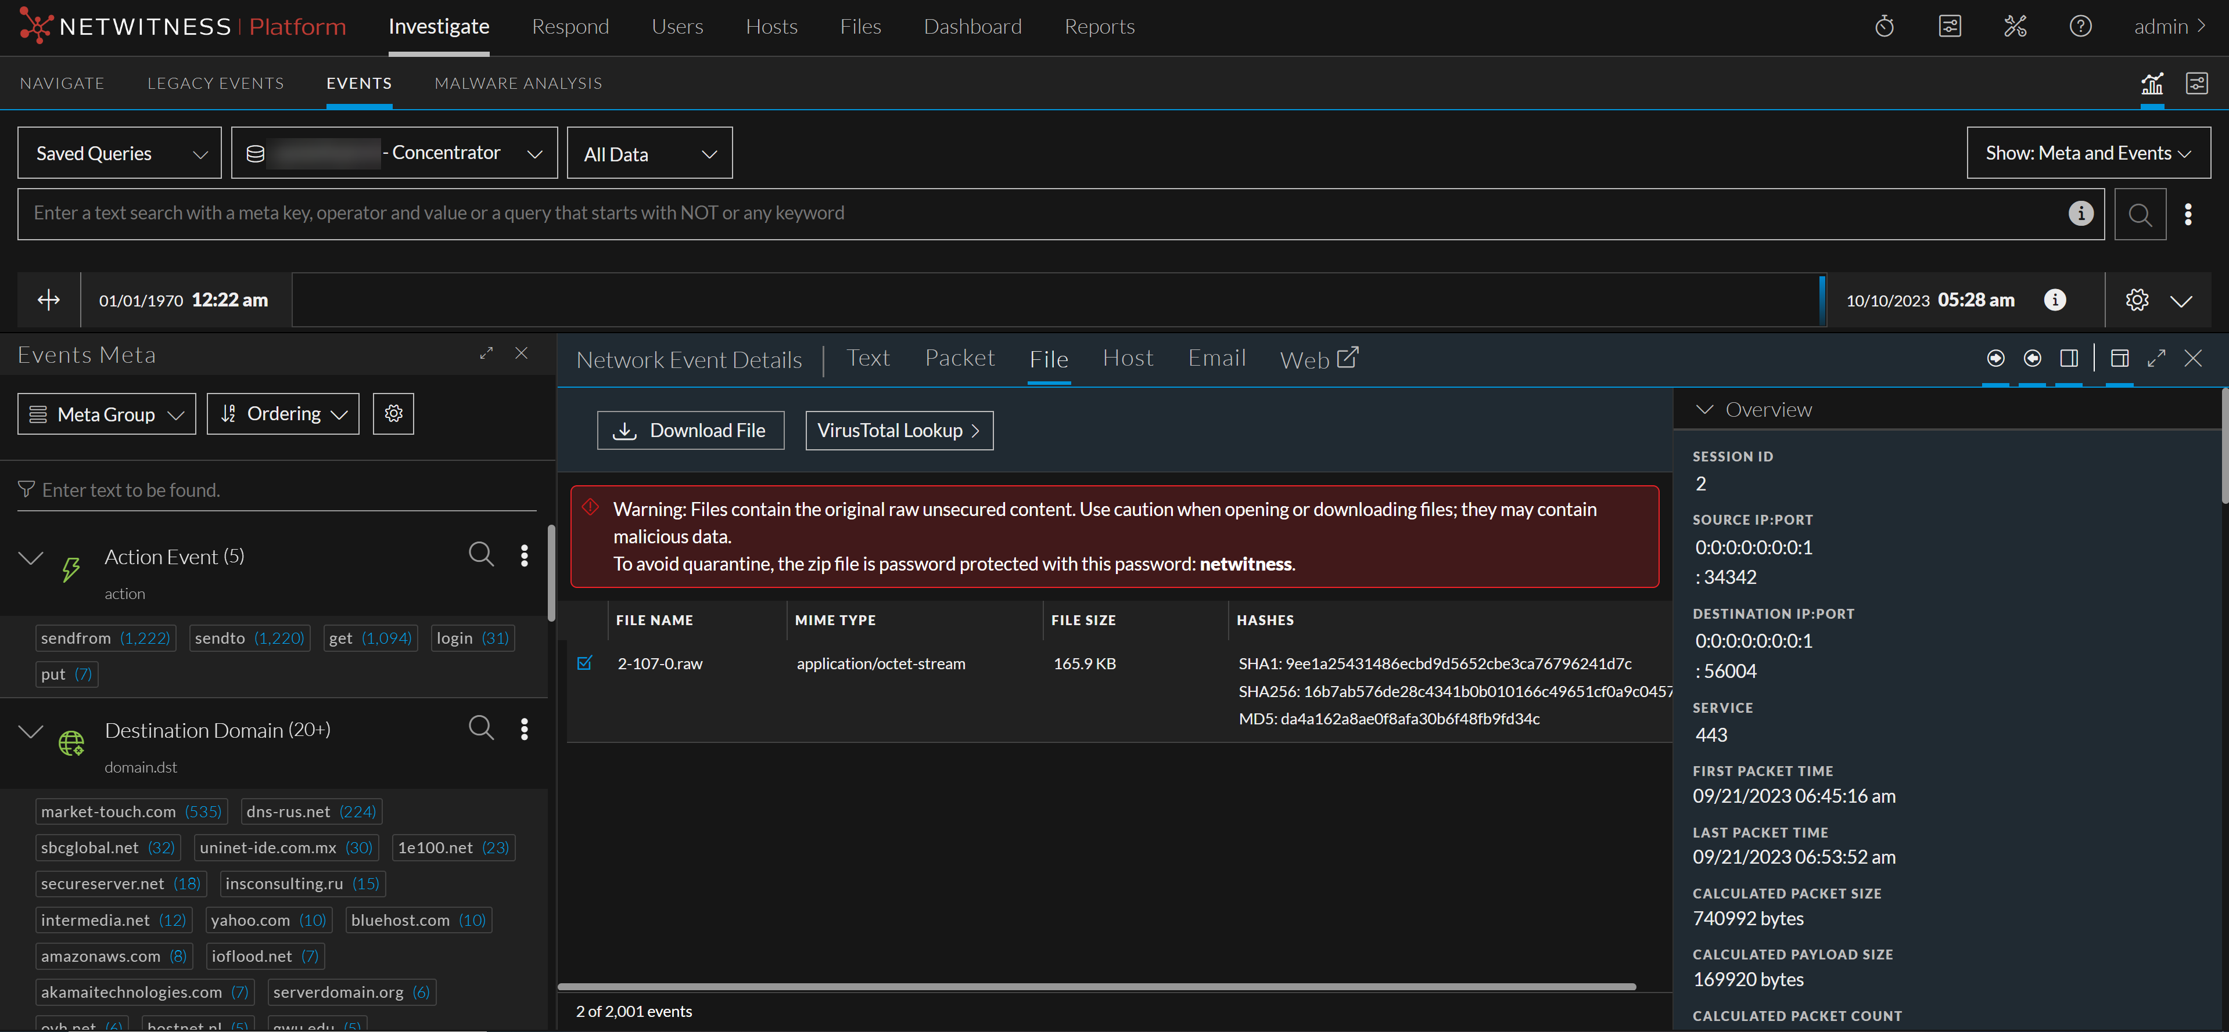Open the jobs stopwatch icon in top bar
Screen dimensions: 2229x1032
coord(1884,26)
